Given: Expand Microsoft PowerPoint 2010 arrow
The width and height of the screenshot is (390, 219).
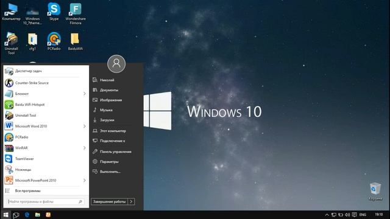Looking at the screenshot, I should pos(85,180).
